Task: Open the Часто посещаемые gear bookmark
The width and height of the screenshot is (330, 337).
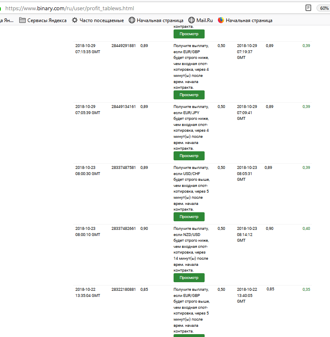Action: point(98,20)
